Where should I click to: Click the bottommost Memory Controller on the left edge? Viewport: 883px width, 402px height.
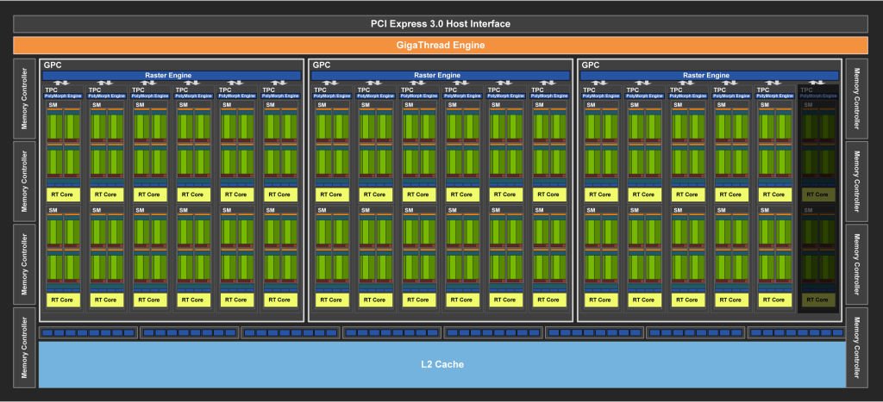pos(23,348)
